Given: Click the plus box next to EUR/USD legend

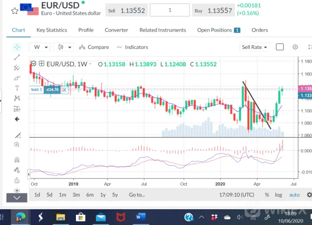Looking at the screenshot, I should (x=41, y=64).
